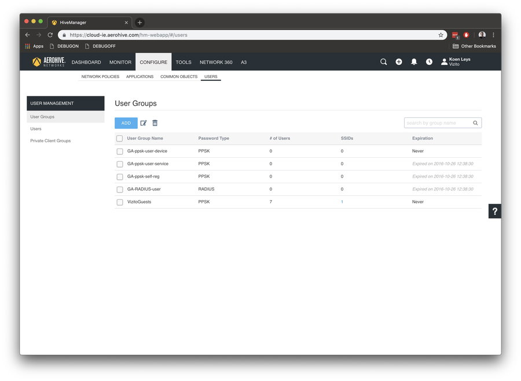This screenshot has height=381, width=521.
Task: Open the Koen Leys user account menu
Action: [x=456, y=62]
